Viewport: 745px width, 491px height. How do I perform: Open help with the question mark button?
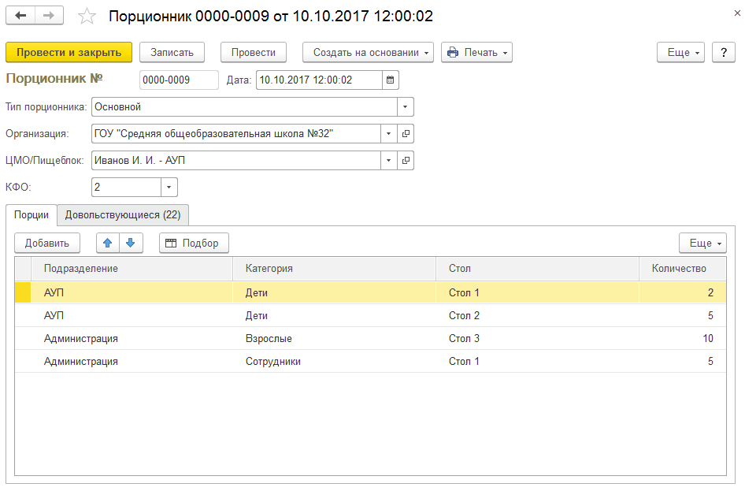pyautogui.click(x=724, y=52)
